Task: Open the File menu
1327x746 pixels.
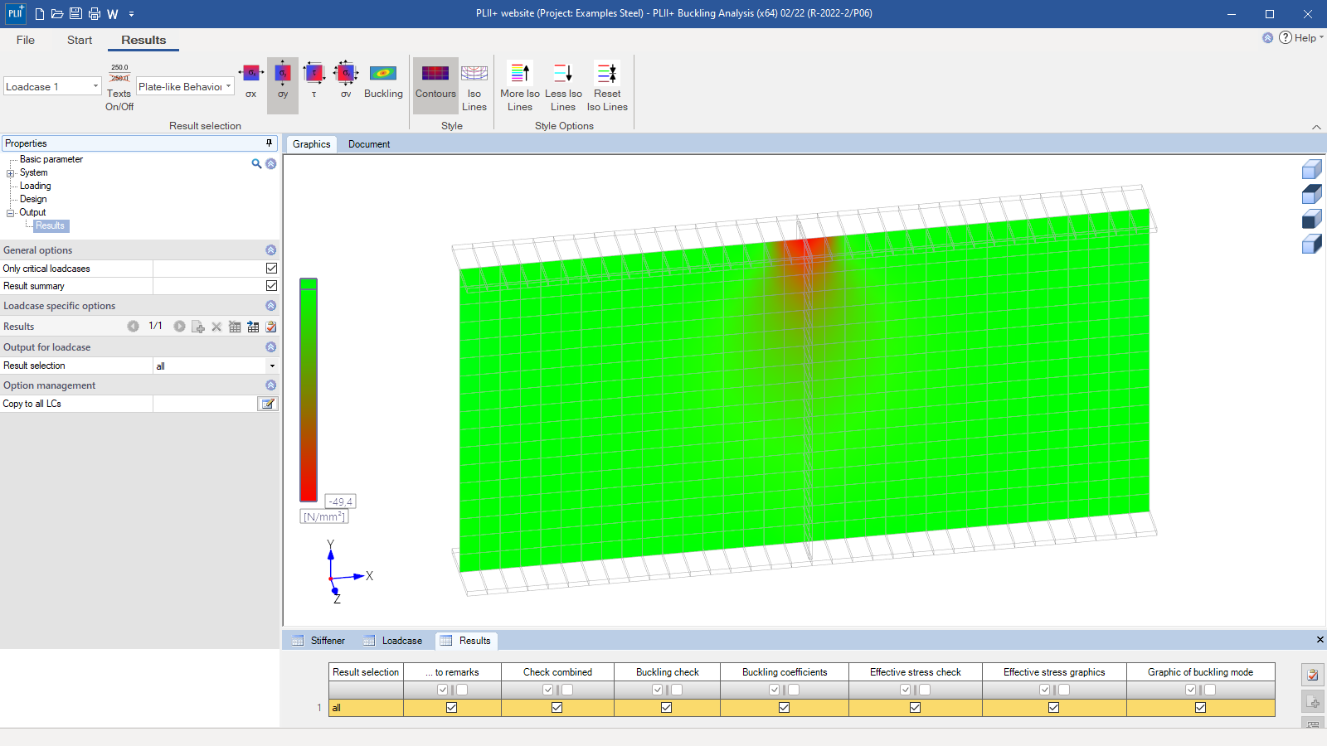Action: click(x=26, y=40)
